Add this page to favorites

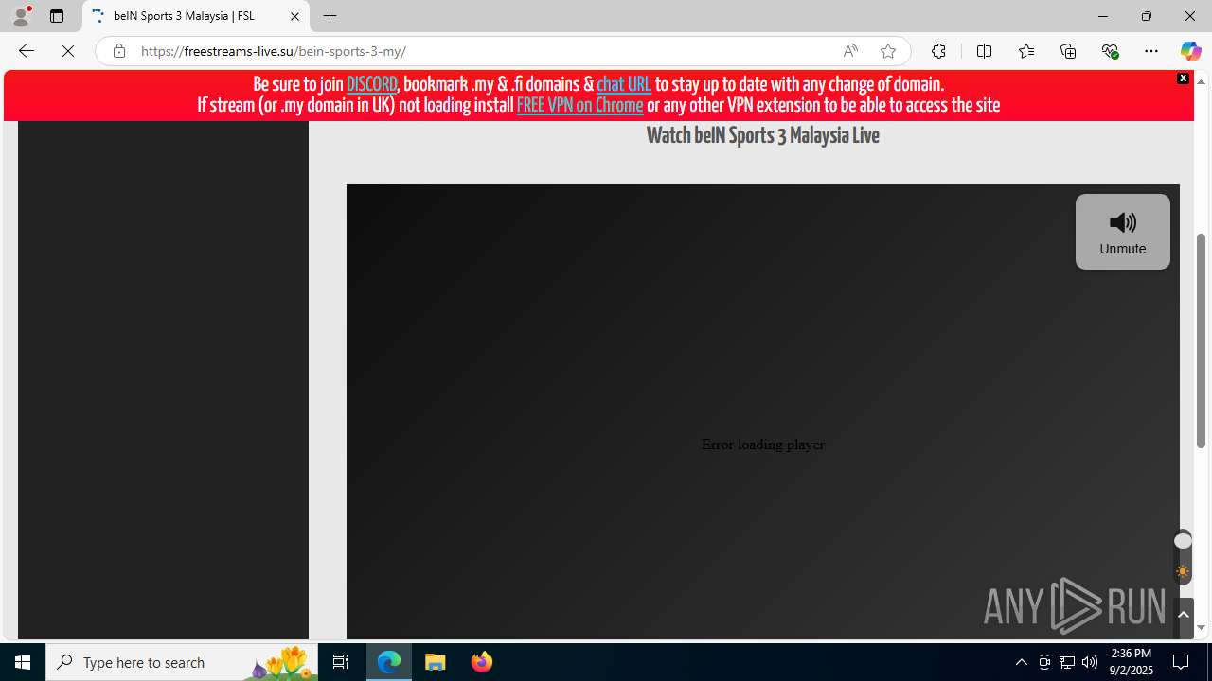click(887, 51)
